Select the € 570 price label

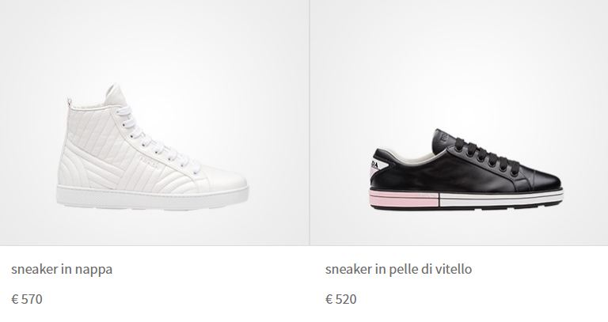coord(27,299)
